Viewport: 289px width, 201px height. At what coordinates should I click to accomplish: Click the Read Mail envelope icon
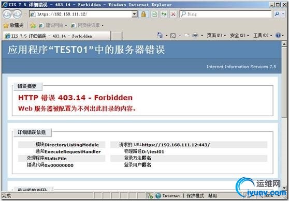(186, 35)
